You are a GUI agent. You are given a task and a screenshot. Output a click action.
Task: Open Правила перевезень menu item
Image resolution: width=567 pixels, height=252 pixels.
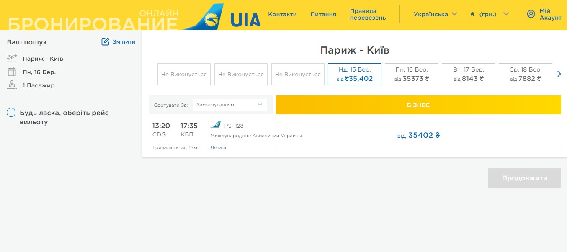click(368, 14)
